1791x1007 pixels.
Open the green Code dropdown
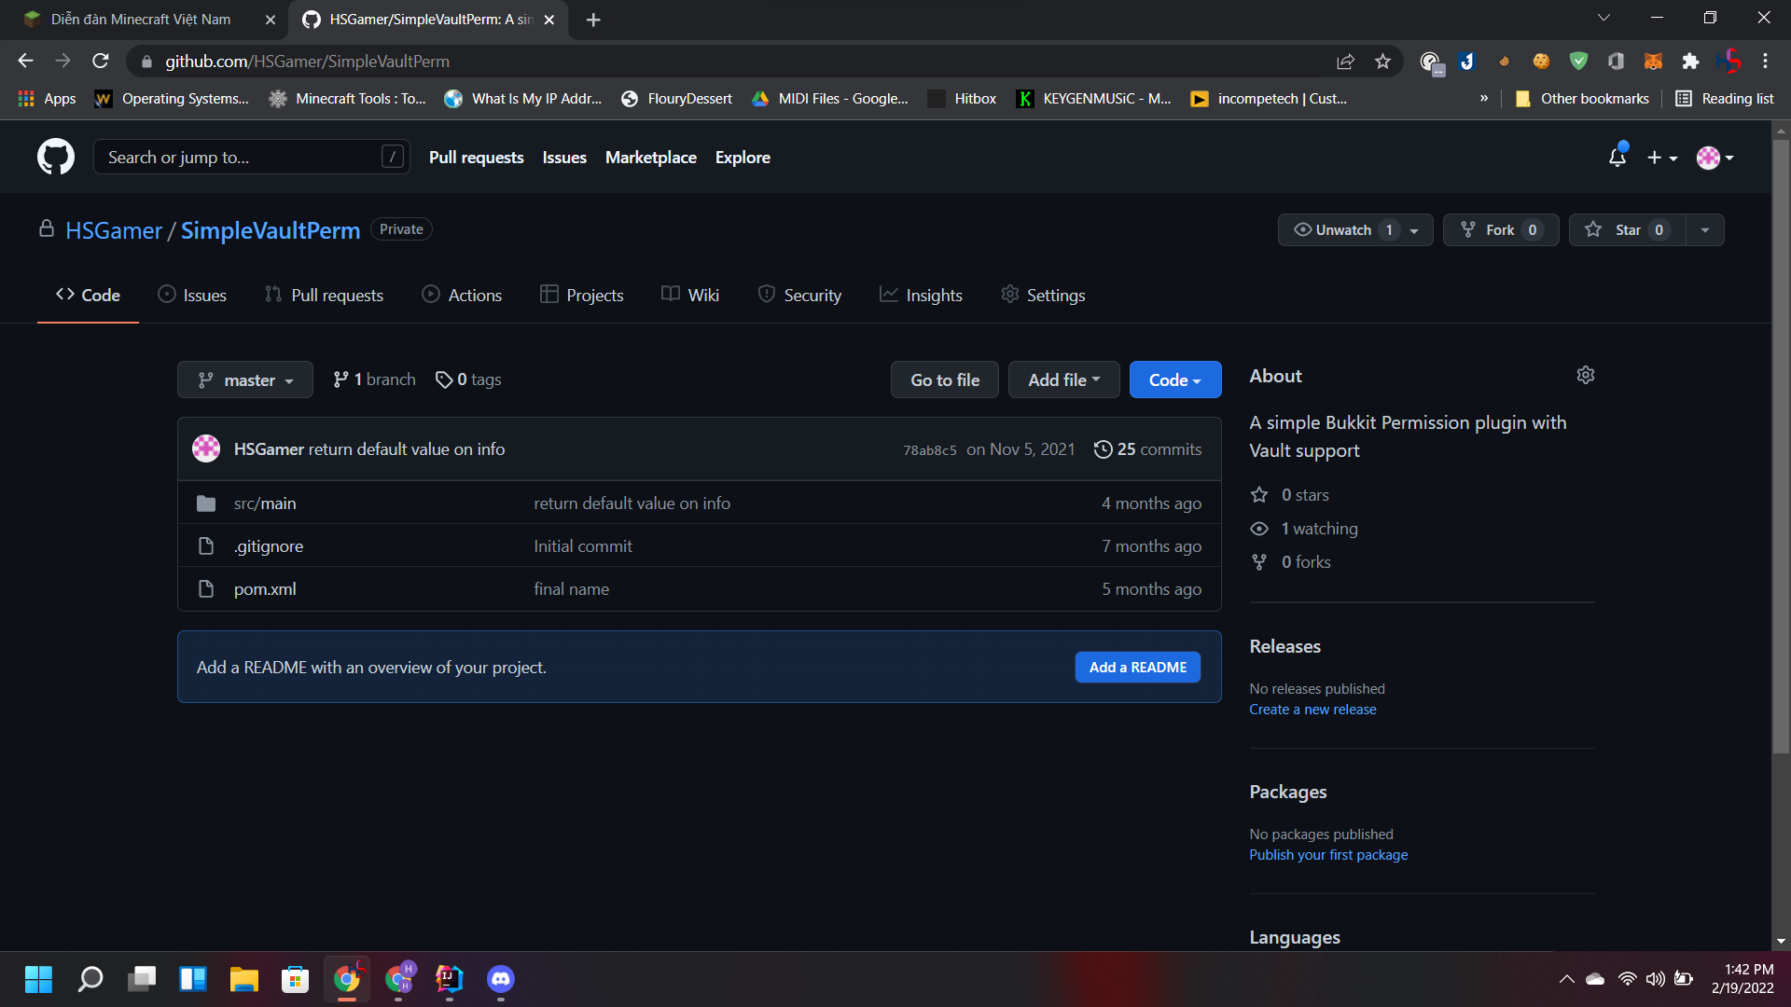coord(1174,380)
